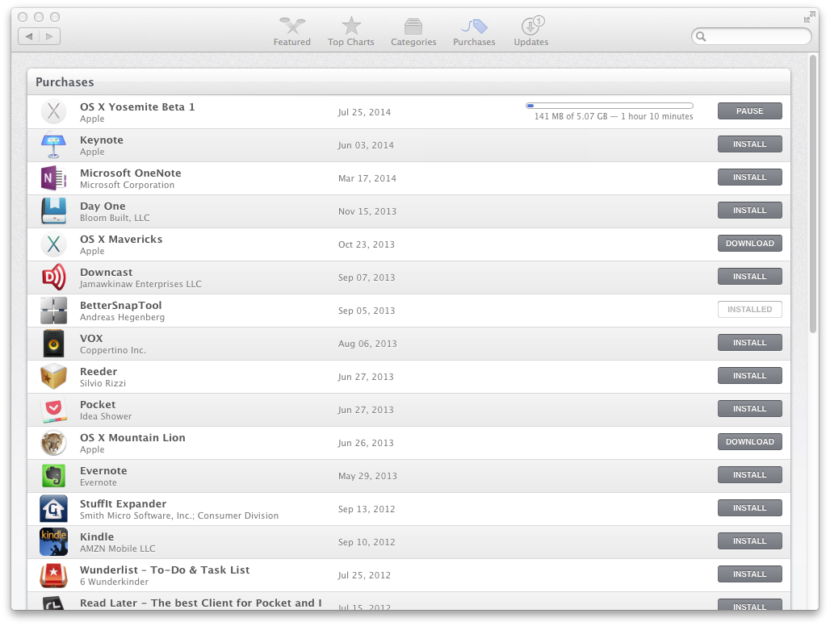This screenshot has width=830, height=626.
Task: Install Keynote
Action: pyautogui.click(x=749, y=144)
